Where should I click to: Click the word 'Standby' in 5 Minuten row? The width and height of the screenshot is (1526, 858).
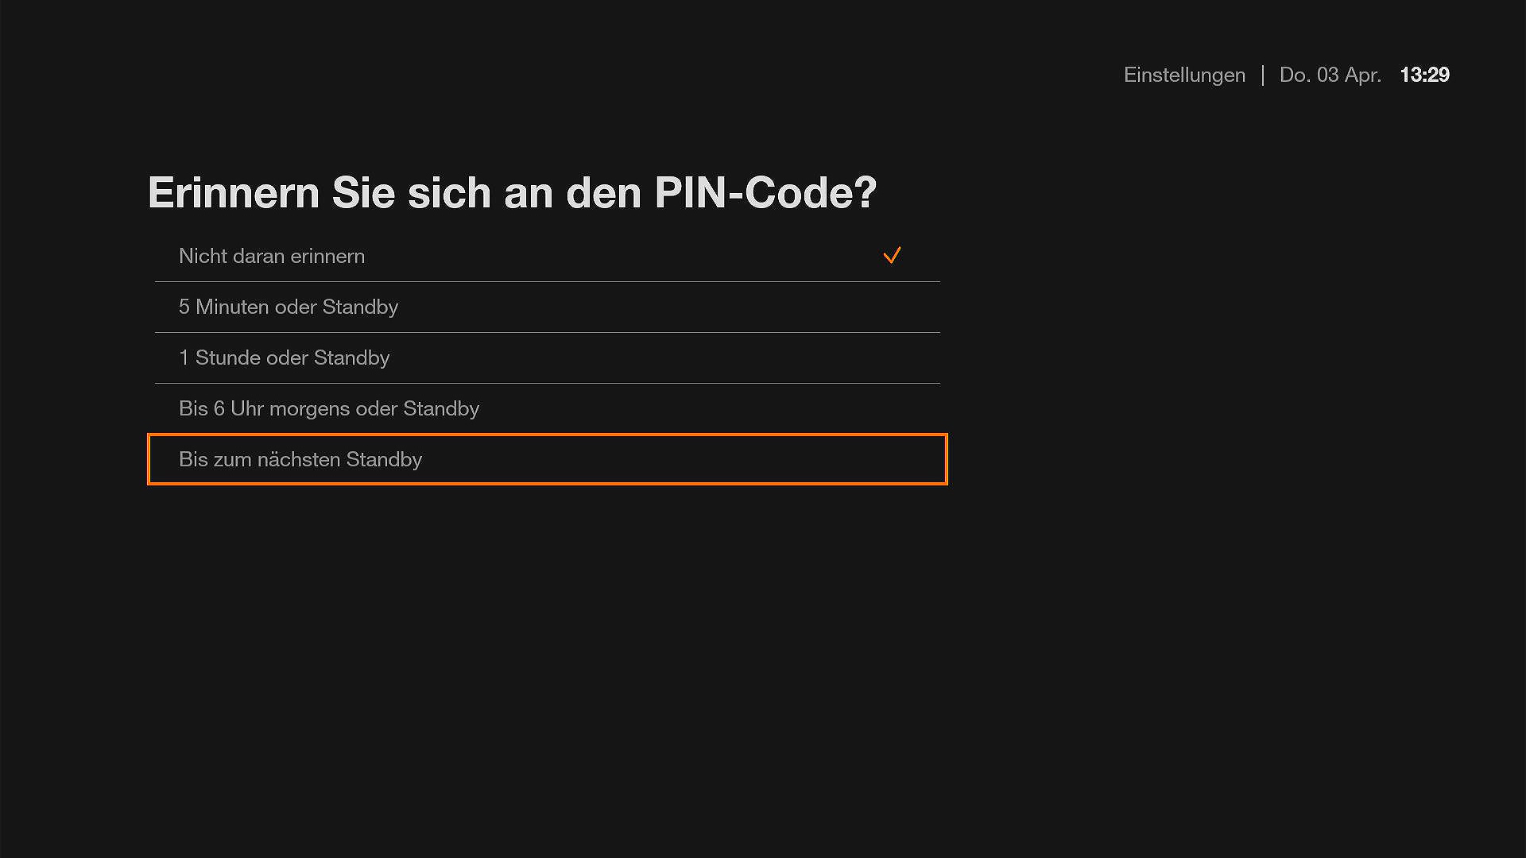pos(360,307)
